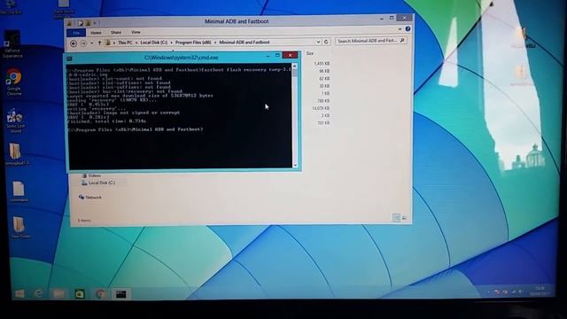Screen dimensions: 567x319
Task: Click the system tray clock
Action: coord(540,292)
